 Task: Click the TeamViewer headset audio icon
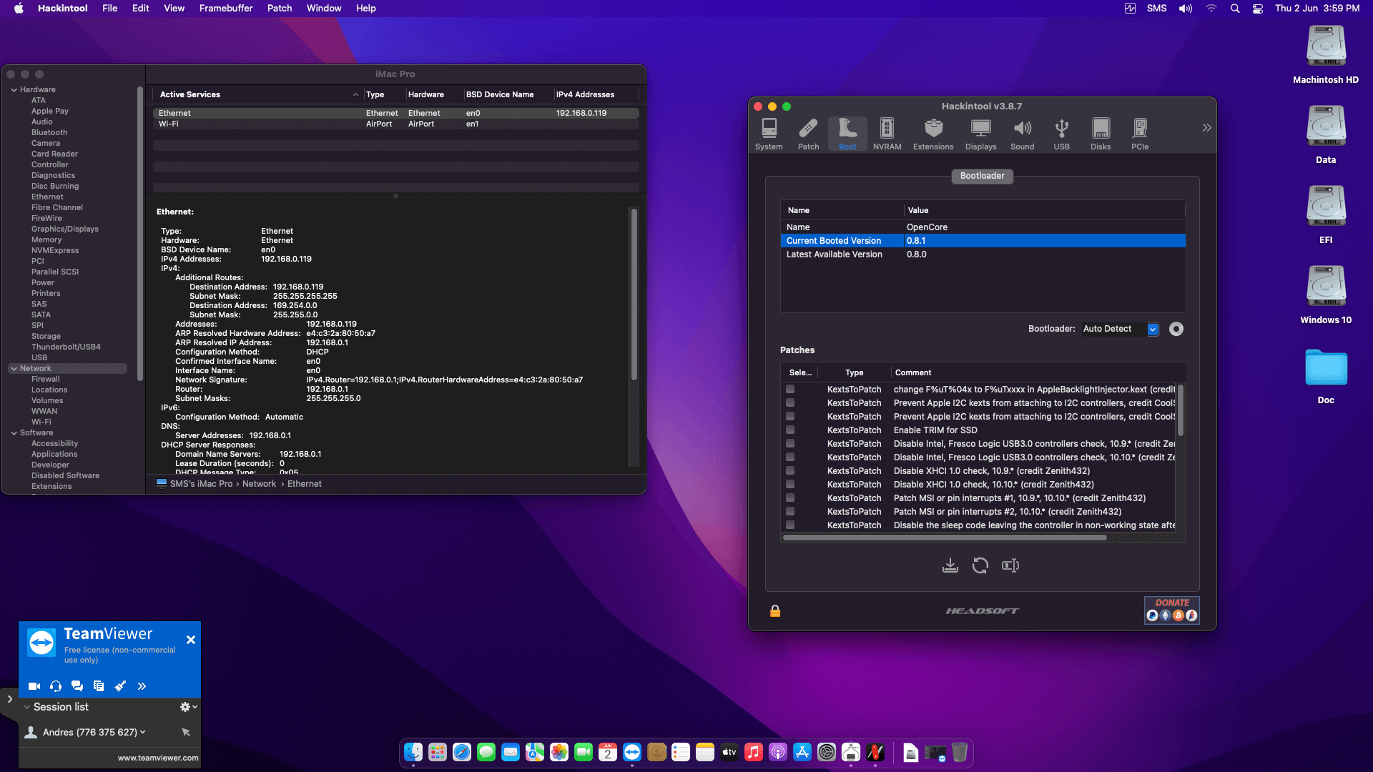pos(56,686)
